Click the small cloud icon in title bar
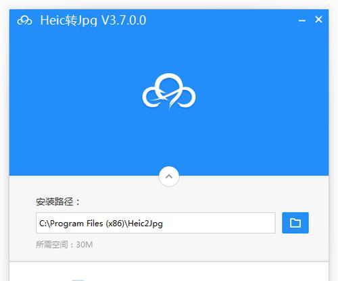 (24, 20)
